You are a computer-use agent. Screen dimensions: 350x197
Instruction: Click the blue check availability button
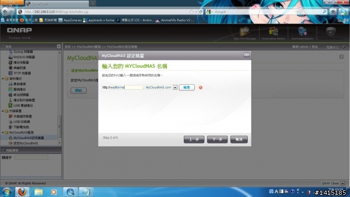(186, 88)
